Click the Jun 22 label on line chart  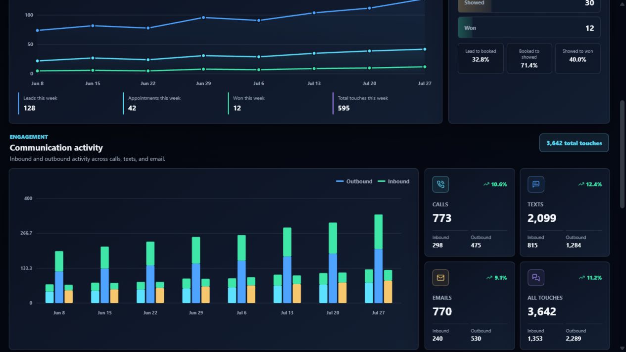pos(148,84)
